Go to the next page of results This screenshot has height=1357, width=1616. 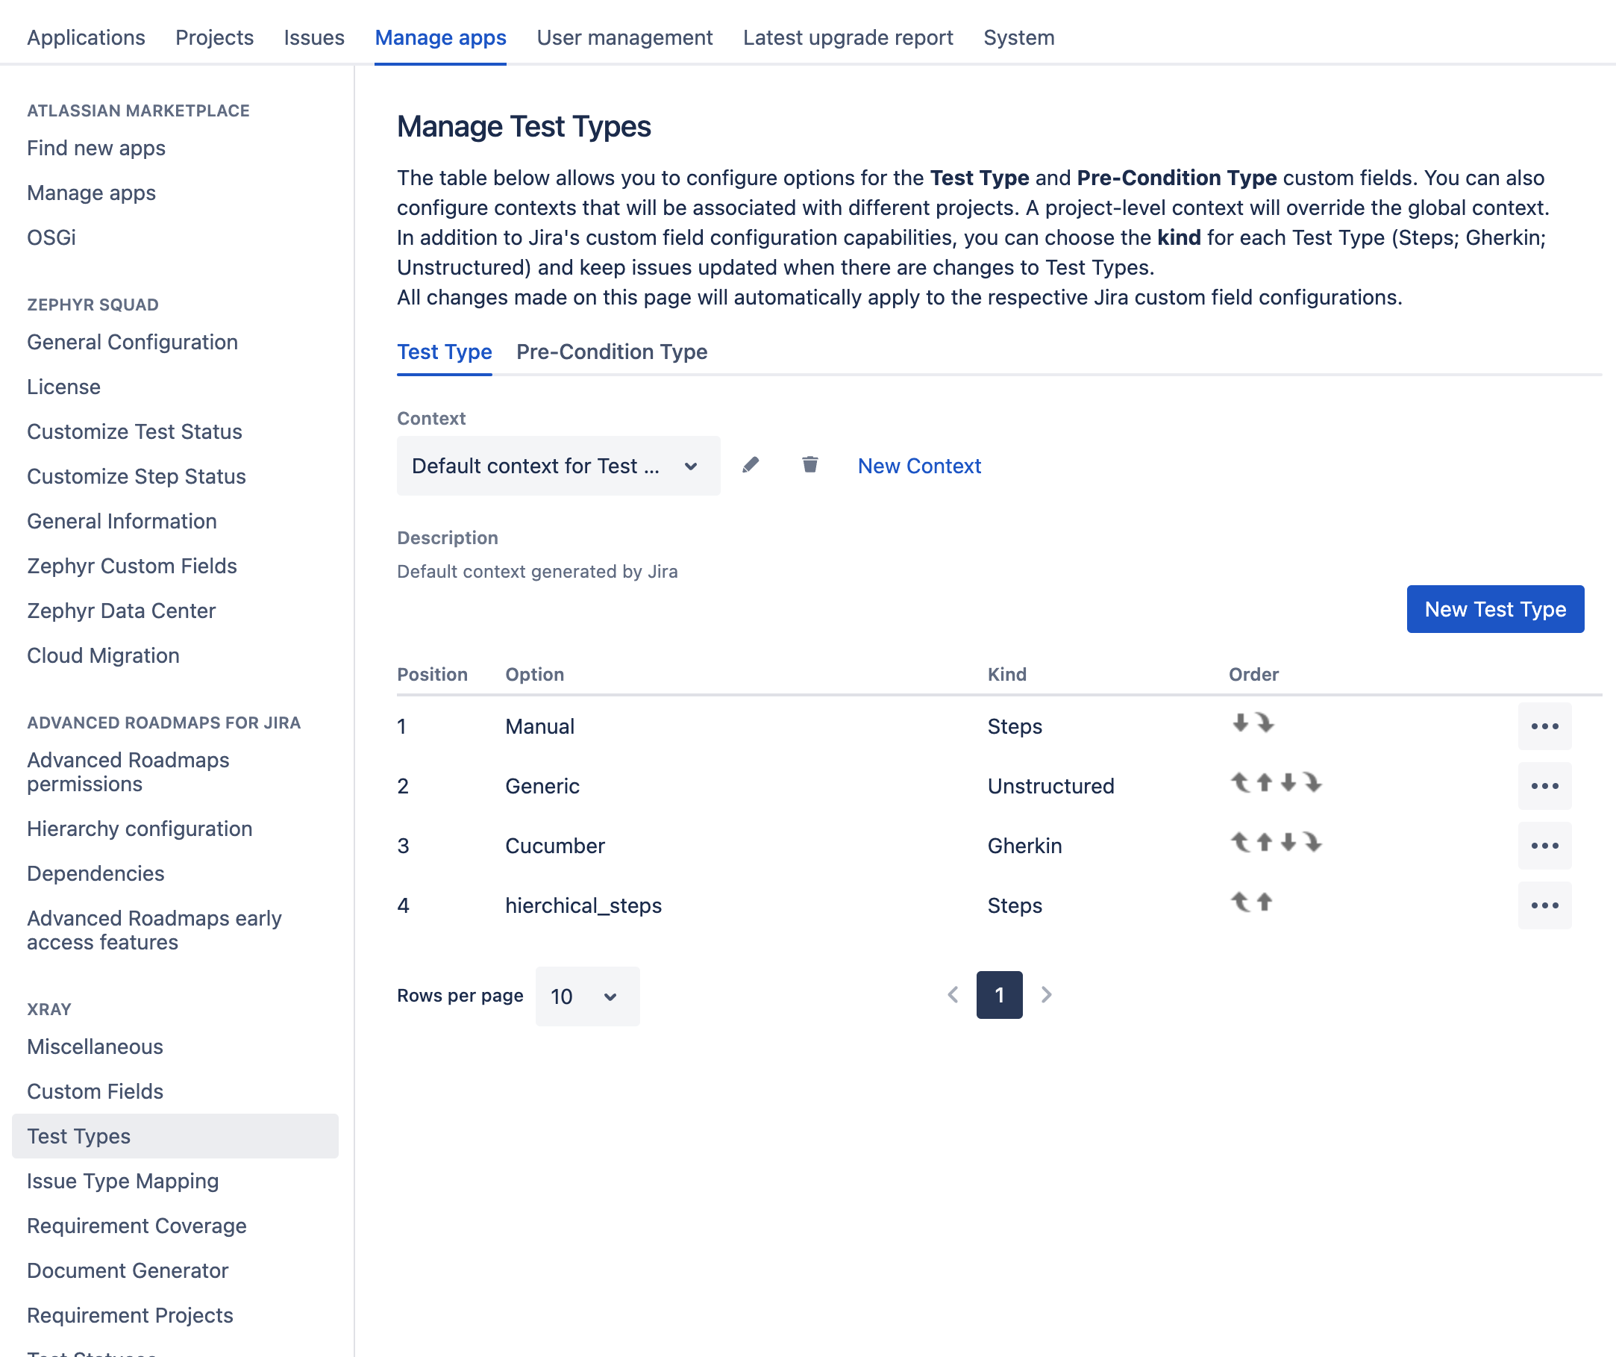point(1046,994)
